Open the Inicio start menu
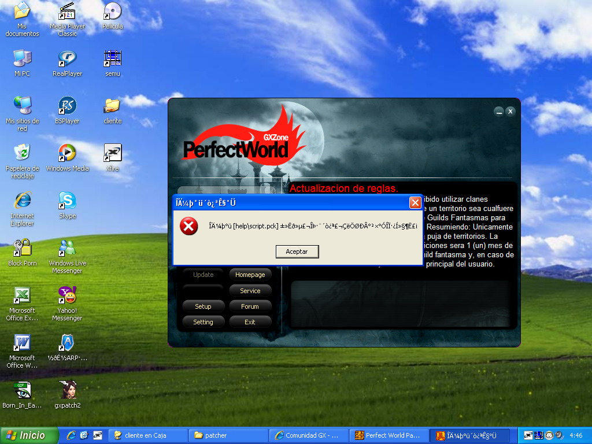Screen dimensions: 592x444 [29, 435]
